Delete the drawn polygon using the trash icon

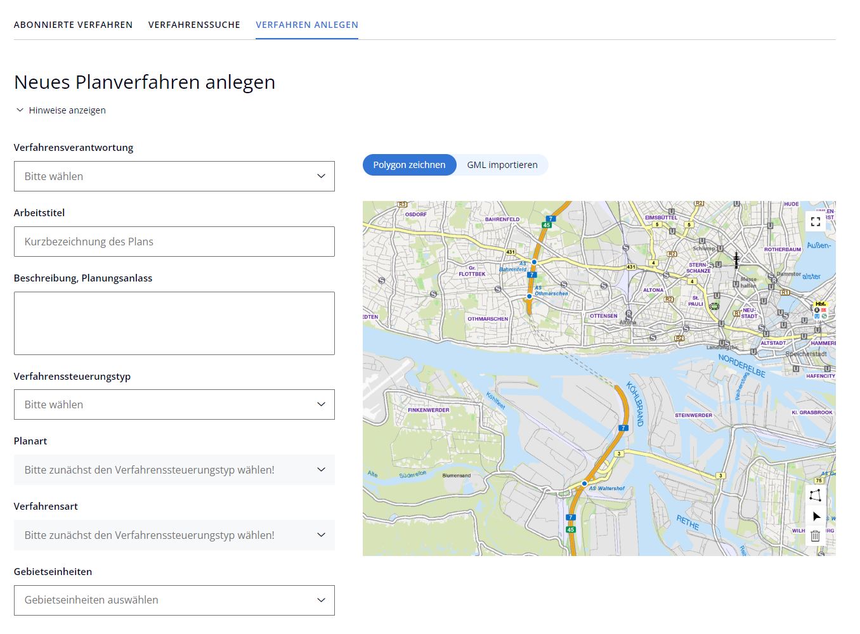tap(816, 534)
